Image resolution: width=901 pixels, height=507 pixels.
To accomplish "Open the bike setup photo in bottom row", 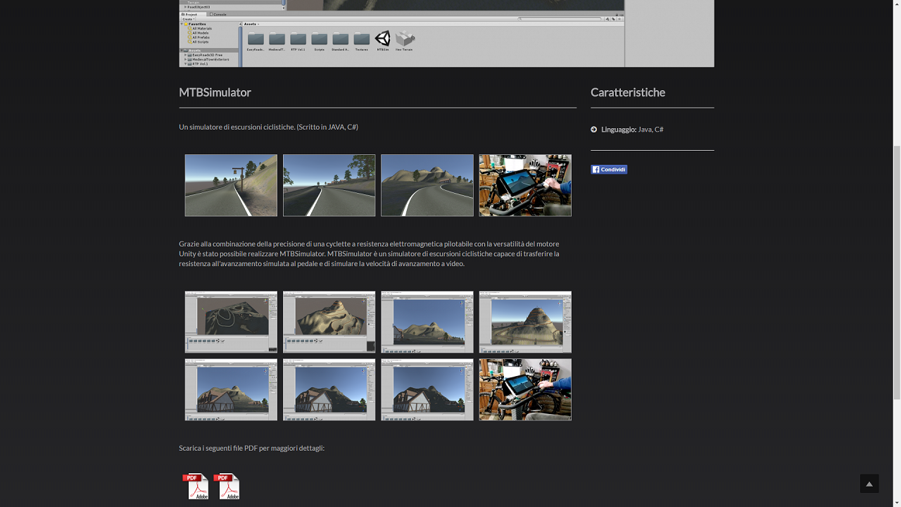I will coord(525,389).
